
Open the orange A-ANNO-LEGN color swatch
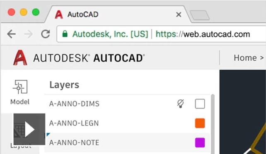200,123
